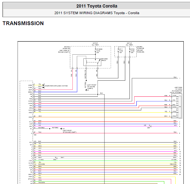190x184 pixels.
Task: Select "HOT AT ALL TIMES" above ETCS fuse
Action: coord(129,44)
